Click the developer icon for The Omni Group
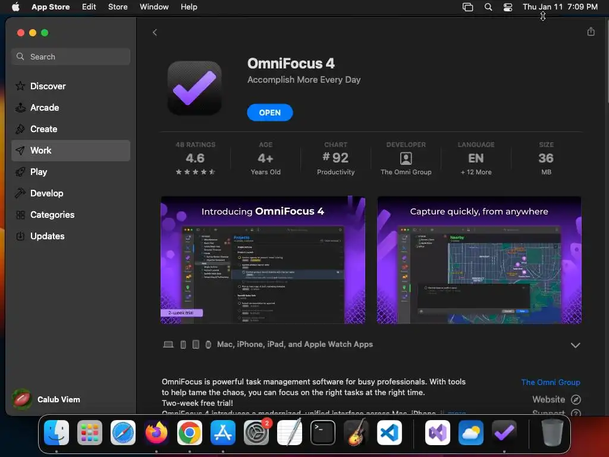Viewport: 609px width, 457px height. click(x=406, y=158)
